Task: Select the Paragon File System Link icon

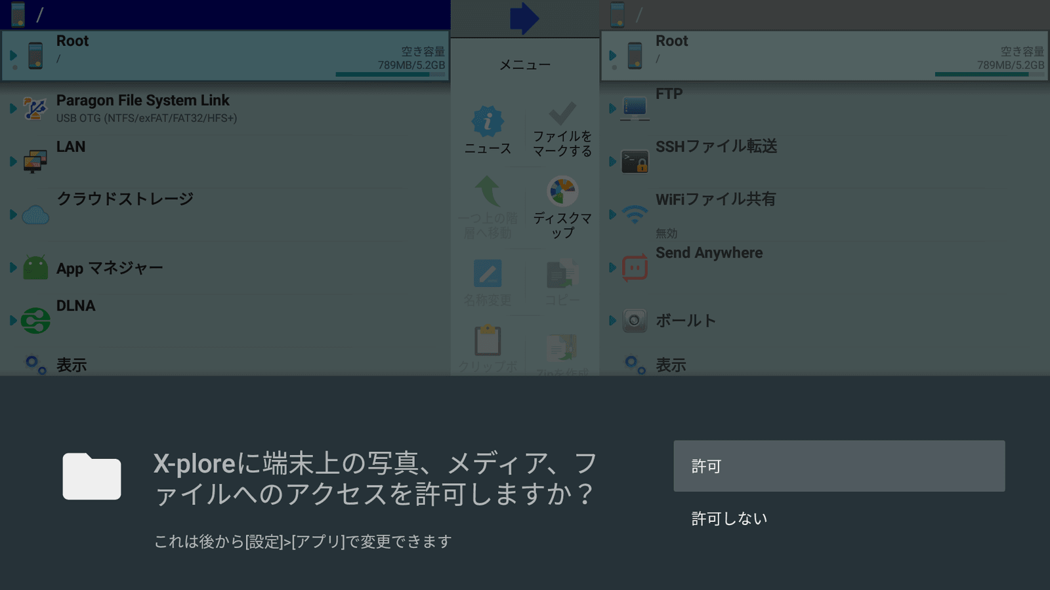Action: (x=35, y=109)
